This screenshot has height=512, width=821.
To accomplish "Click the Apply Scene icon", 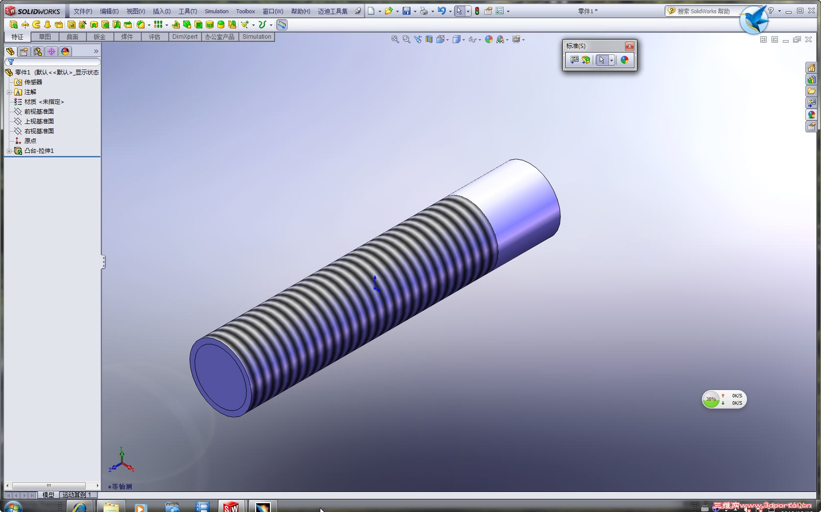I will pos(500,39).
